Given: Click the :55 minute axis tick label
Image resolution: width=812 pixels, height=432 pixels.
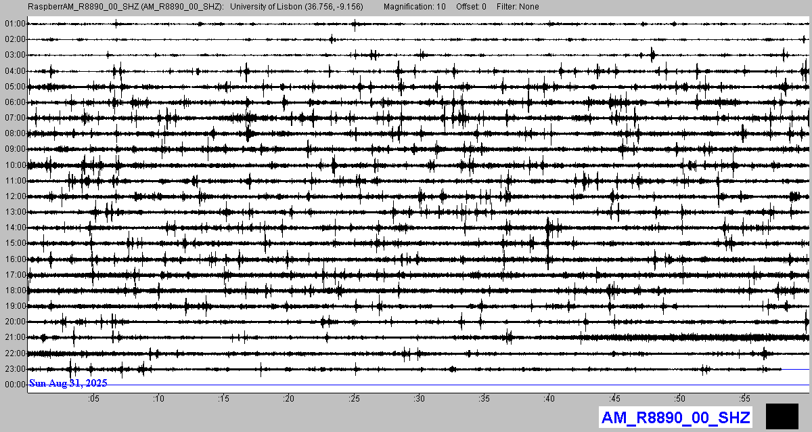Looking at the screenshot, I should pyautogui.click(x=744, y=399).
